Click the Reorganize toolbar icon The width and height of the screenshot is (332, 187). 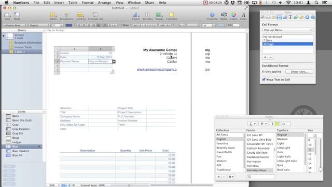(66, 16)
